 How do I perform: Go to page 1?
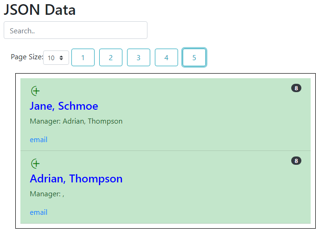tap(83, 58)
